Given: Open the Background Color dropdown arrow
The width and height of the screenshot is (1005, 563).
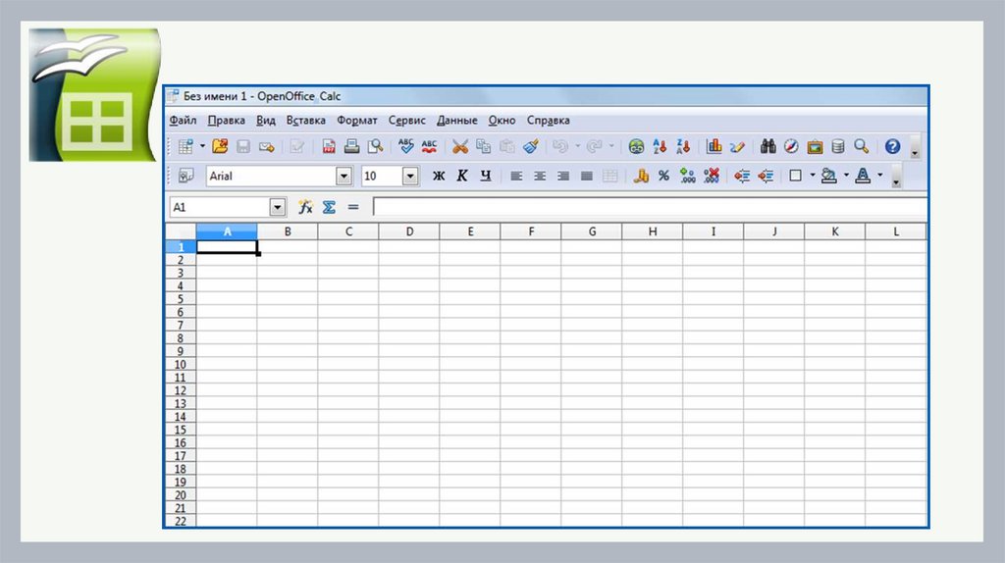Looking at the screenshot, I should (x=846, y=175).
